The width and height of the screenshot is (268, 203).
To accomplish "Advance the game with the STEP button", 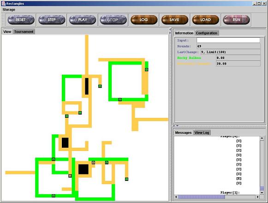I will (x=52, y=20).
